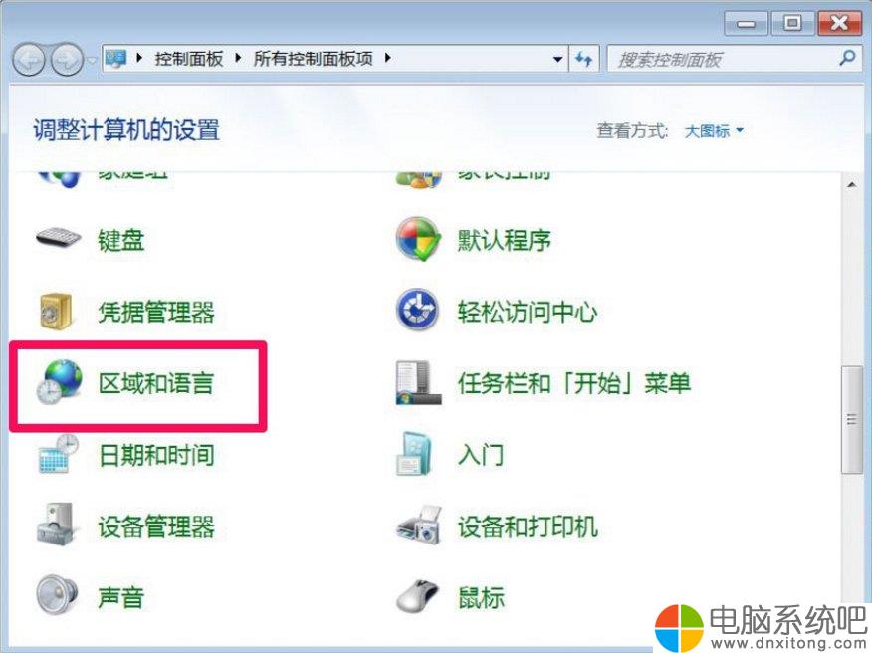
Task: Click the 轻松访问中心 icon
Action: tap(418, 310)
